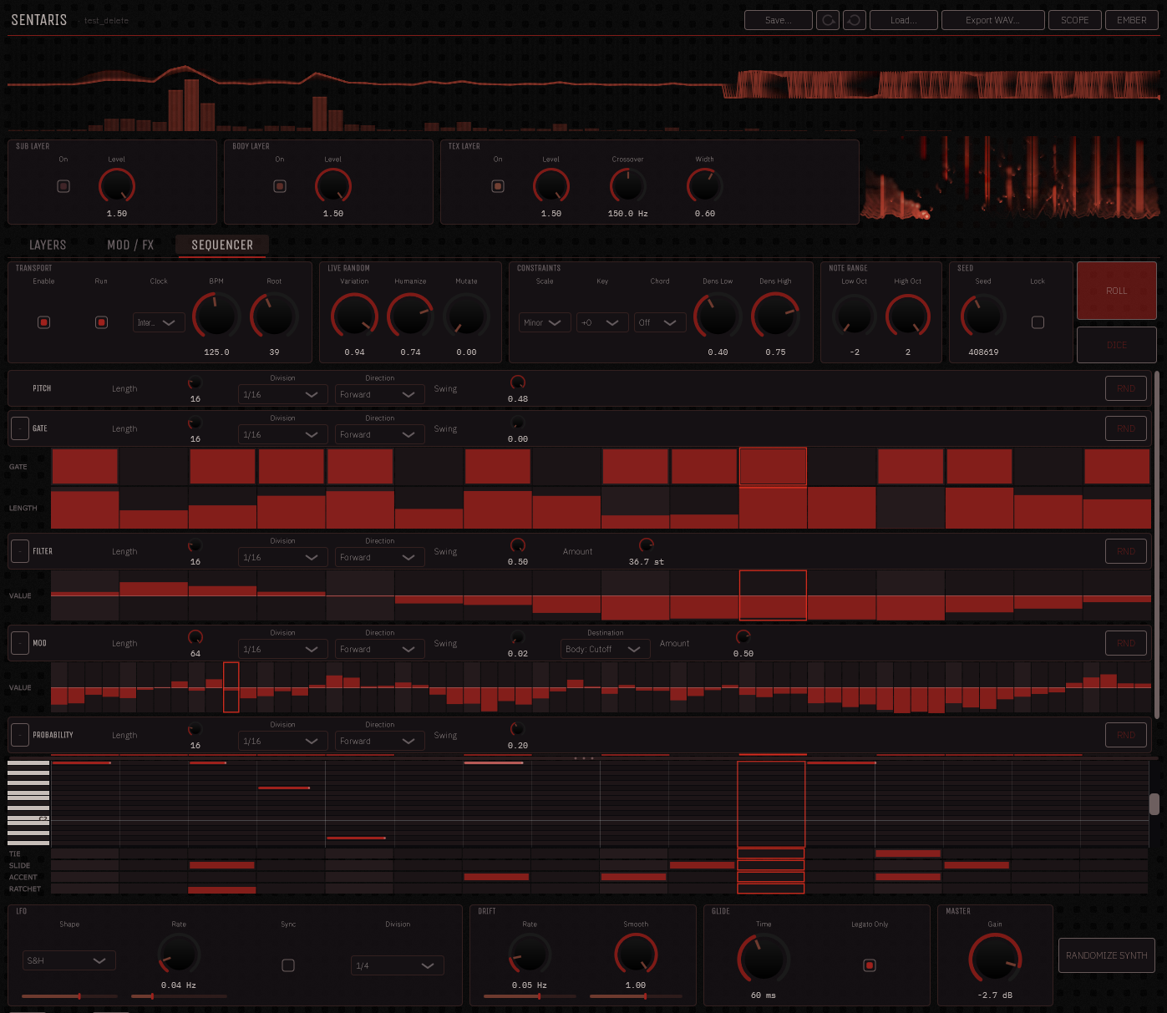
Task: Collapse the FILTER lane with its minus button
Action: click(20, 551)
